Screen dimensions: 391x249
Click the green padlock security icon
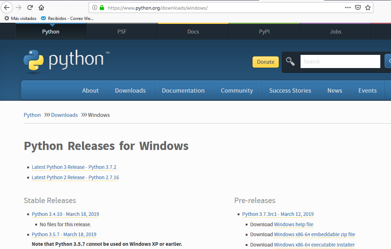pos(102,7)
